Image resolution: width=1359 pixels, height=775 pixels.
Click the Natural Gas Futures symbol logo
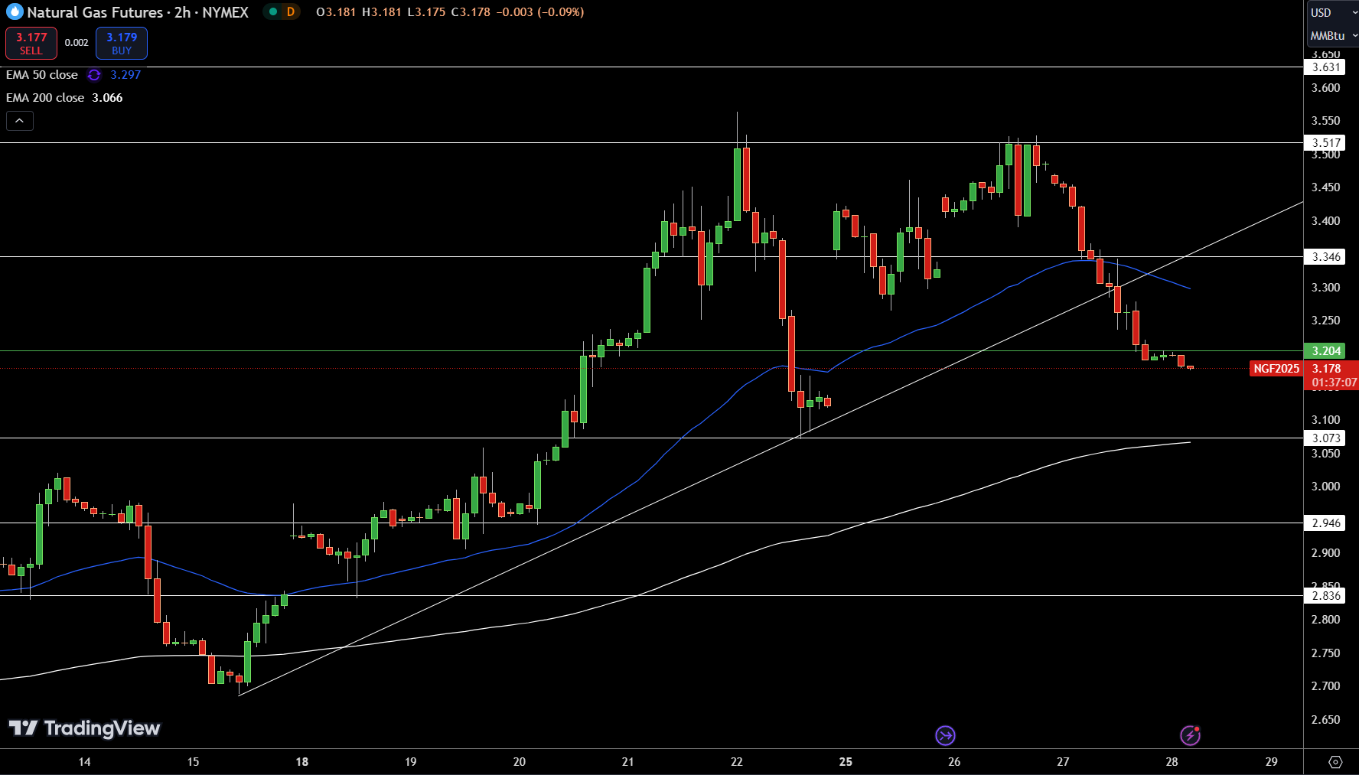[15, 12]
